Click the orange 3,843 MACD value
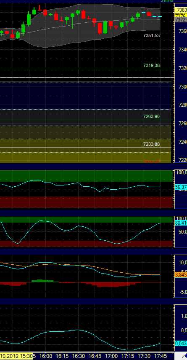The width and height of the screenshot is (187, 360). tap(181, 274)
